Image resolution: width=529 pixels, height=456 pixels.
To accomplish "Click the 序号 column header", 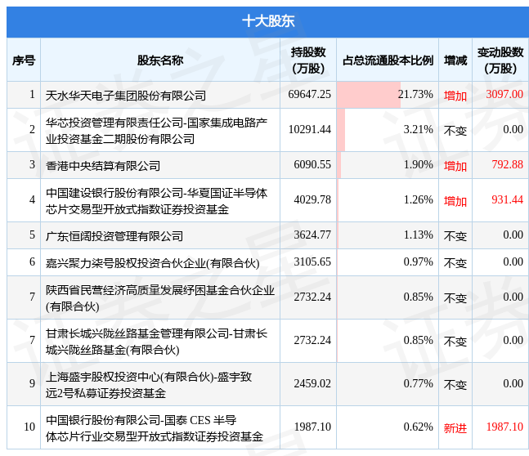I will 24,60.
